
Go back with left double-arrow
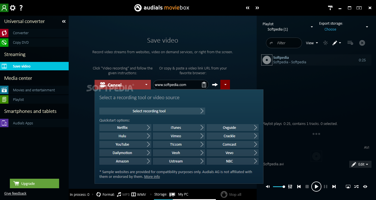click(x=248, y=8)
